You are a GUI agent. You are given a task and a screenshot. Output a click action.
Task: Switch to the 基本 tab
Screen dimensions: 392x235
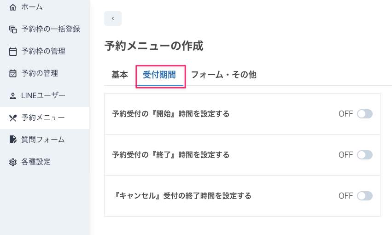coord(120,75)
